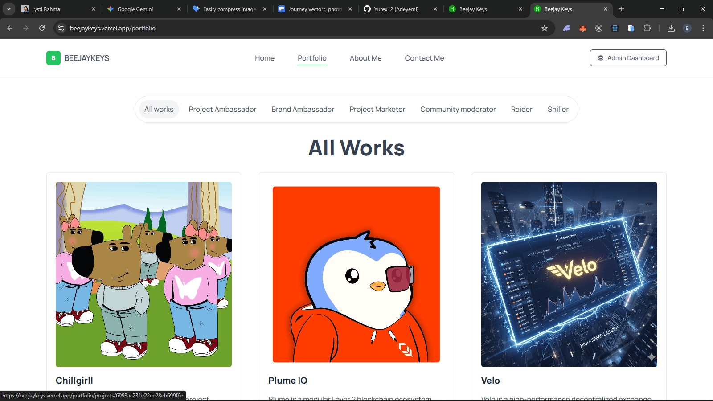This screenshot has height=401, width=713.
Task: Open the Velo trading screen thumbnail
Action: pos(569,274)
